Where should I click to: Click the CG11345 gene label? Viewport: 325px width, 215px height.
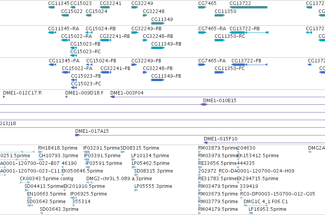point(59,3)
